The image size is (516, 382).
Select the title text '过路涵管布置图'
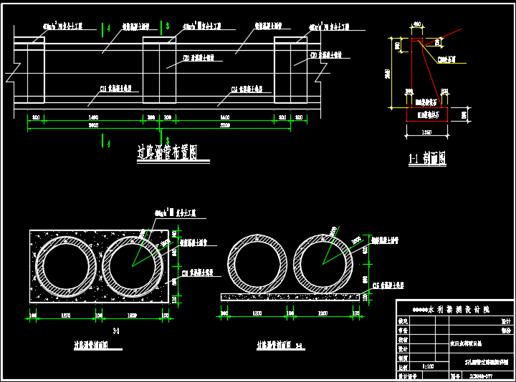tap(167, 152)
